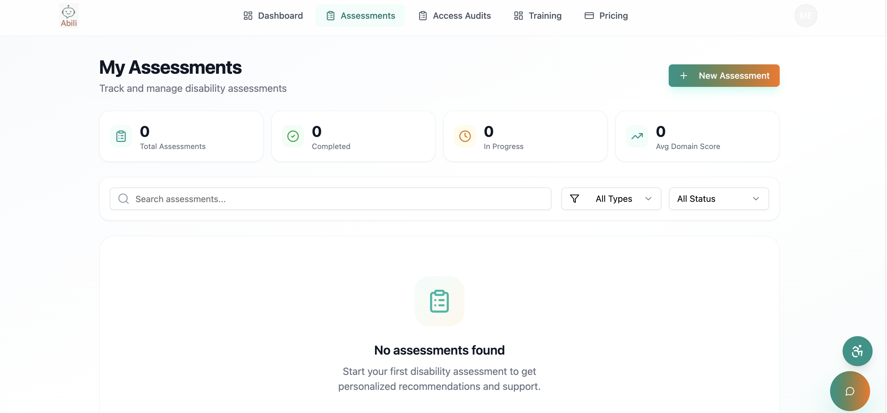Click the Total Assessments clipboard icon
Screen dimensions: 887x413
[121, 137]
